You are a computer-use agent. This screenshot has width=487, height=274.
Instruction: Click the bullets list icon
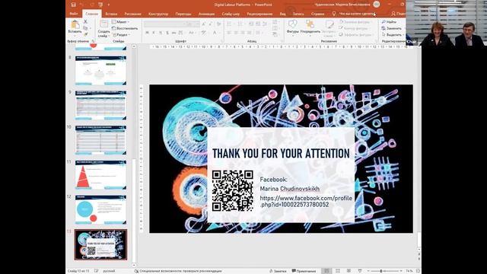tap(230, 24)
